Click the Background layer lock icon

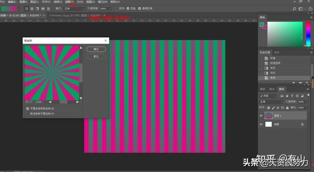302,124
